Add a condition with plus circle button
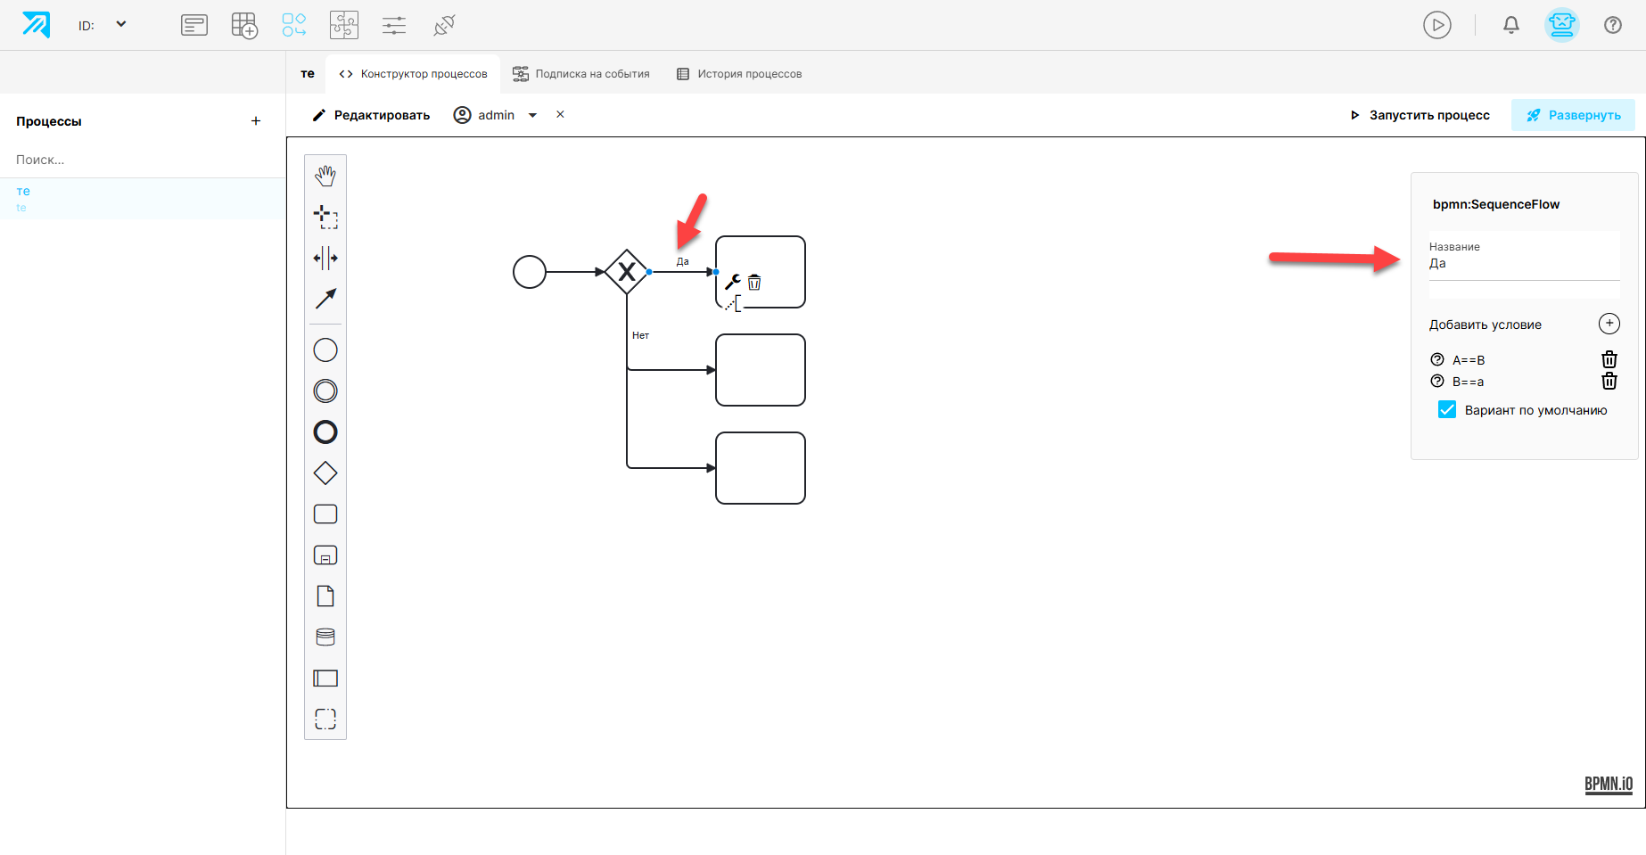The width and height of the screenshot is (1646, 855). [1609, 324]
